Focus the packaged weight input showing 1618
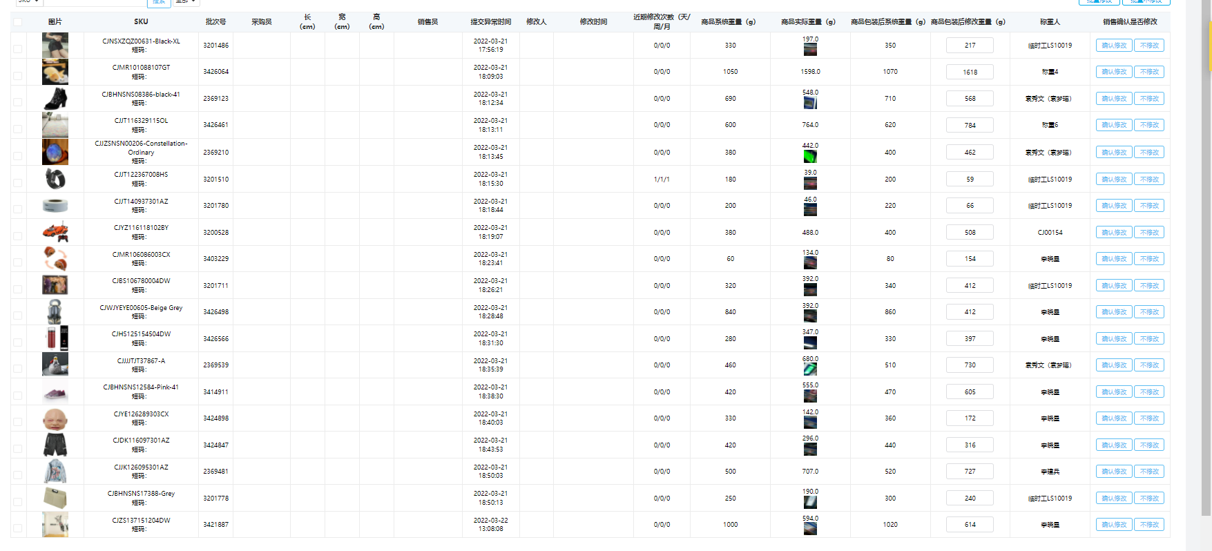Viewport: 1212px width, 551px height. pyautogui.click(x=970, y=72)
